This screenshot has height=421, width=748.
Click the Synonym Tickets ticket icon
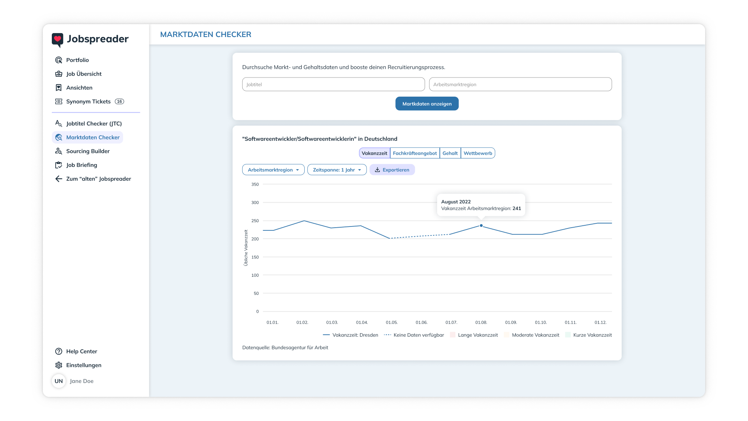coord(58,101)
